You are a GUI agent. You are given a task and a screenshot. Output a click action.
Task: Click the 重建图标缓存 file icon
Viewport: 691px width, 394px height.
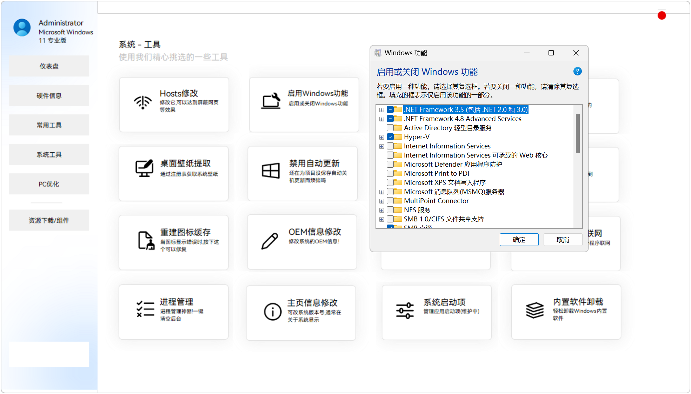click(x=146, y=240)
